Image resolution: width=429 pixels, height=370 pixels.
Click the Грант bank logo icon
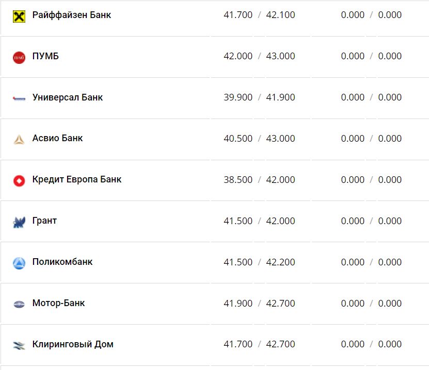[19, 222]
